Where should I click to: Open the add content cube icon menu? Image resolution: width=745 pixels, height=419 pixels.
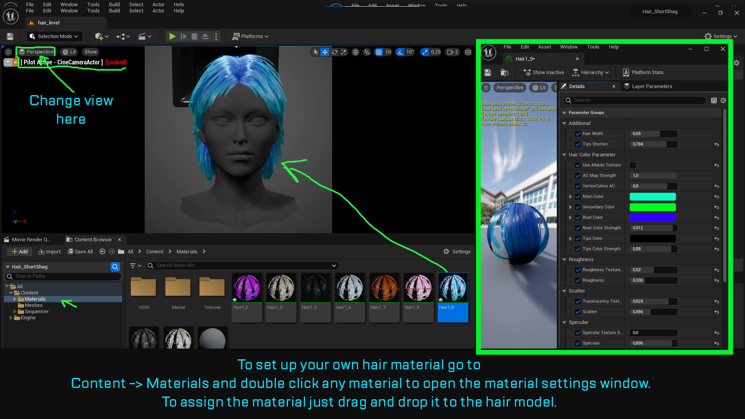coord(102,36)
